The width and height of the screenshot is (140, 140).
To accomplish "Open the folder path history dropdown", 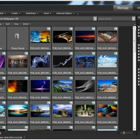I will click(x=95, y=19).
